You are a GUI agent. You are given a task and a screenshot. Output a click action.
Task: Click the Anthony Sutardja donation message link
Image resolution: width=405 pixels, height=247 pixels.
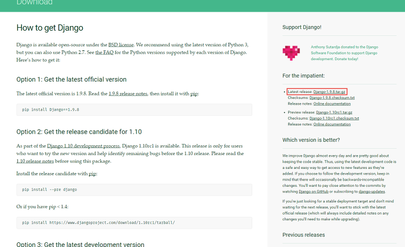tap(344, 53)
